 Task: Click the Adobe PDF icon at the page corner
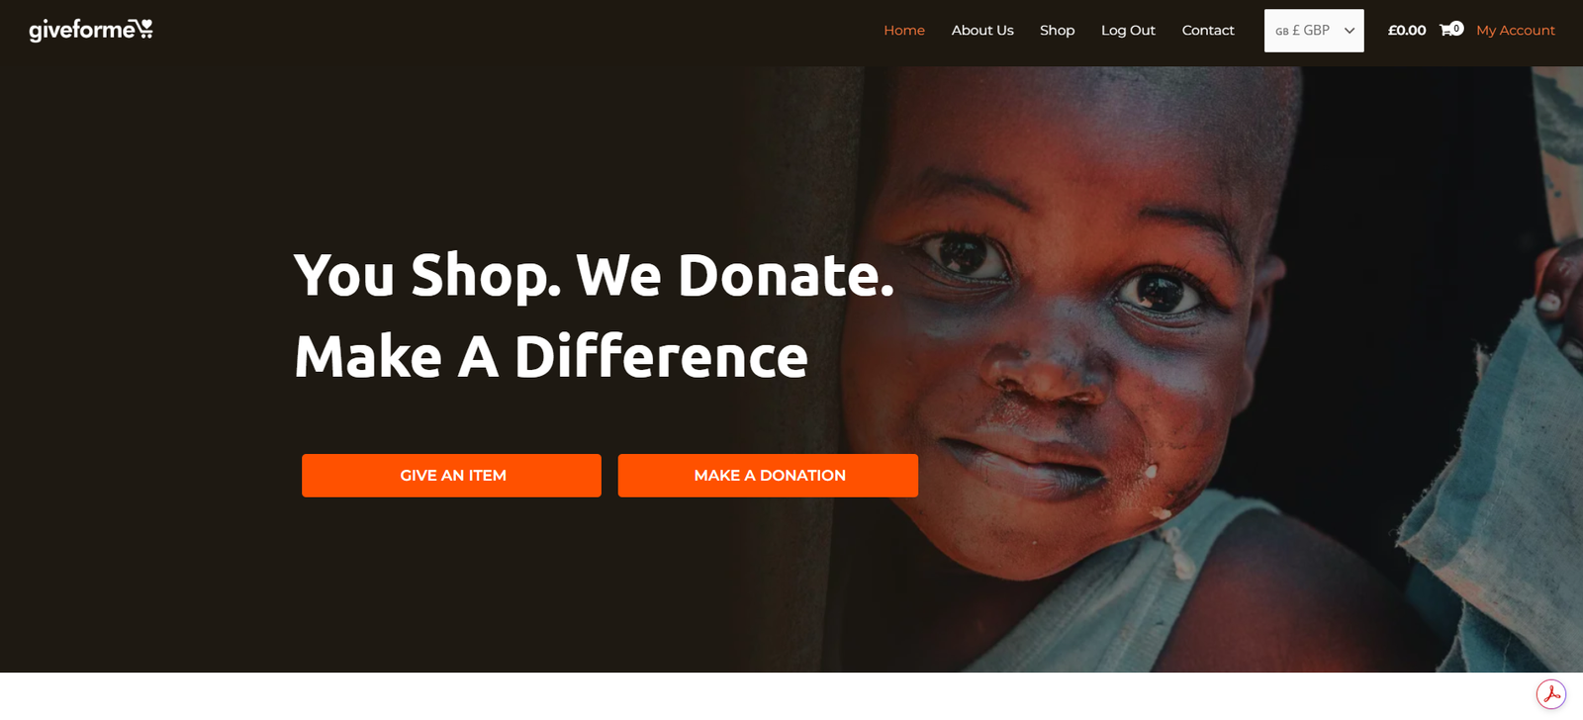[1550, 694]
